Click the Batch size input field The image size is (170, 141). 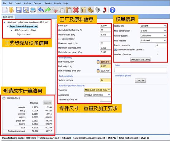pos(105,26)
